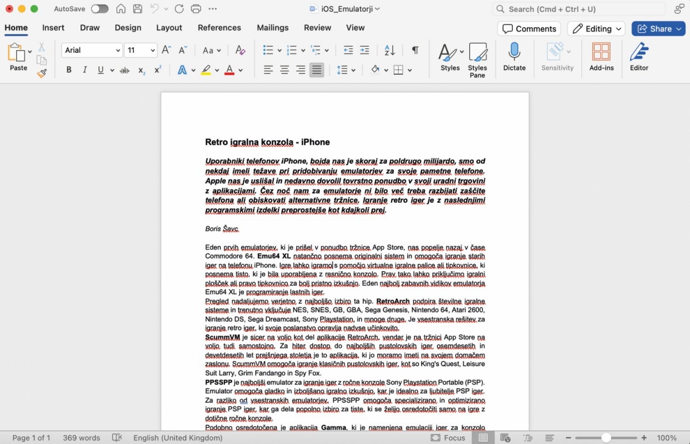Increase font size with the larger A

[x=166, y=51]
